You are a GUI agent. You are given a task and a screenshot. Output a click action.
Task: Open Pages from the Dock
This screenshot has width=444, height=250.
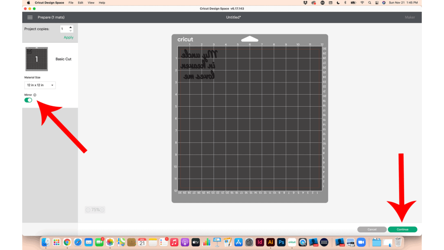[228, 242]
